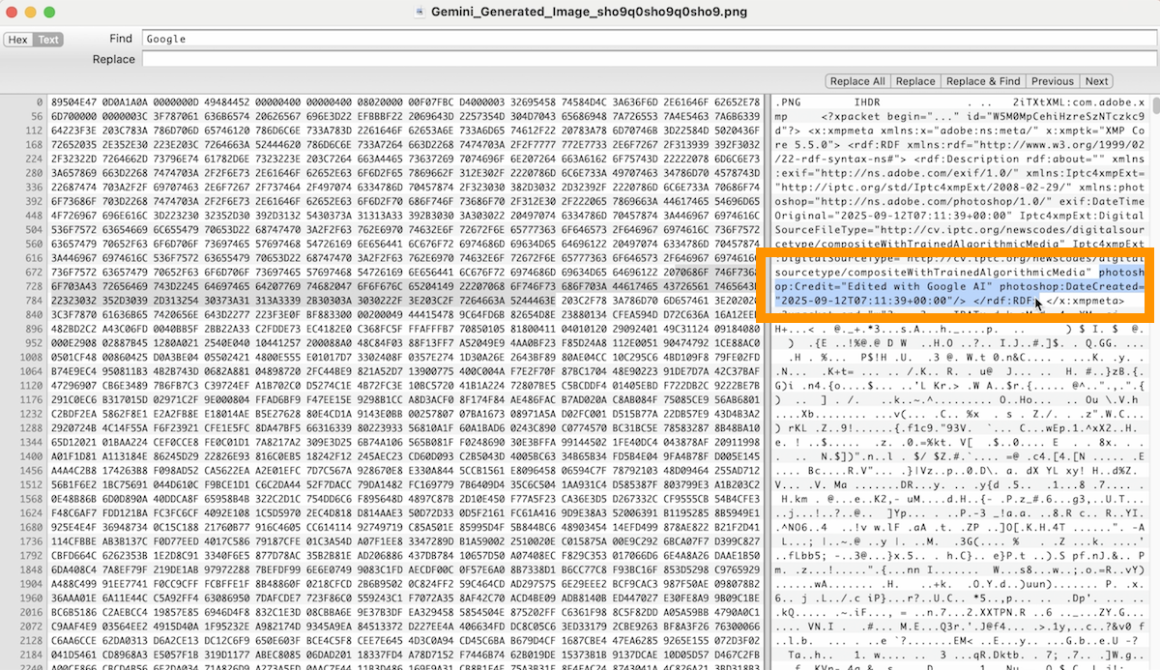The width and height of the screenshot is (1160, 670).
Task: Click the .PNG text at the start of the text column
Action: (788, 102)
